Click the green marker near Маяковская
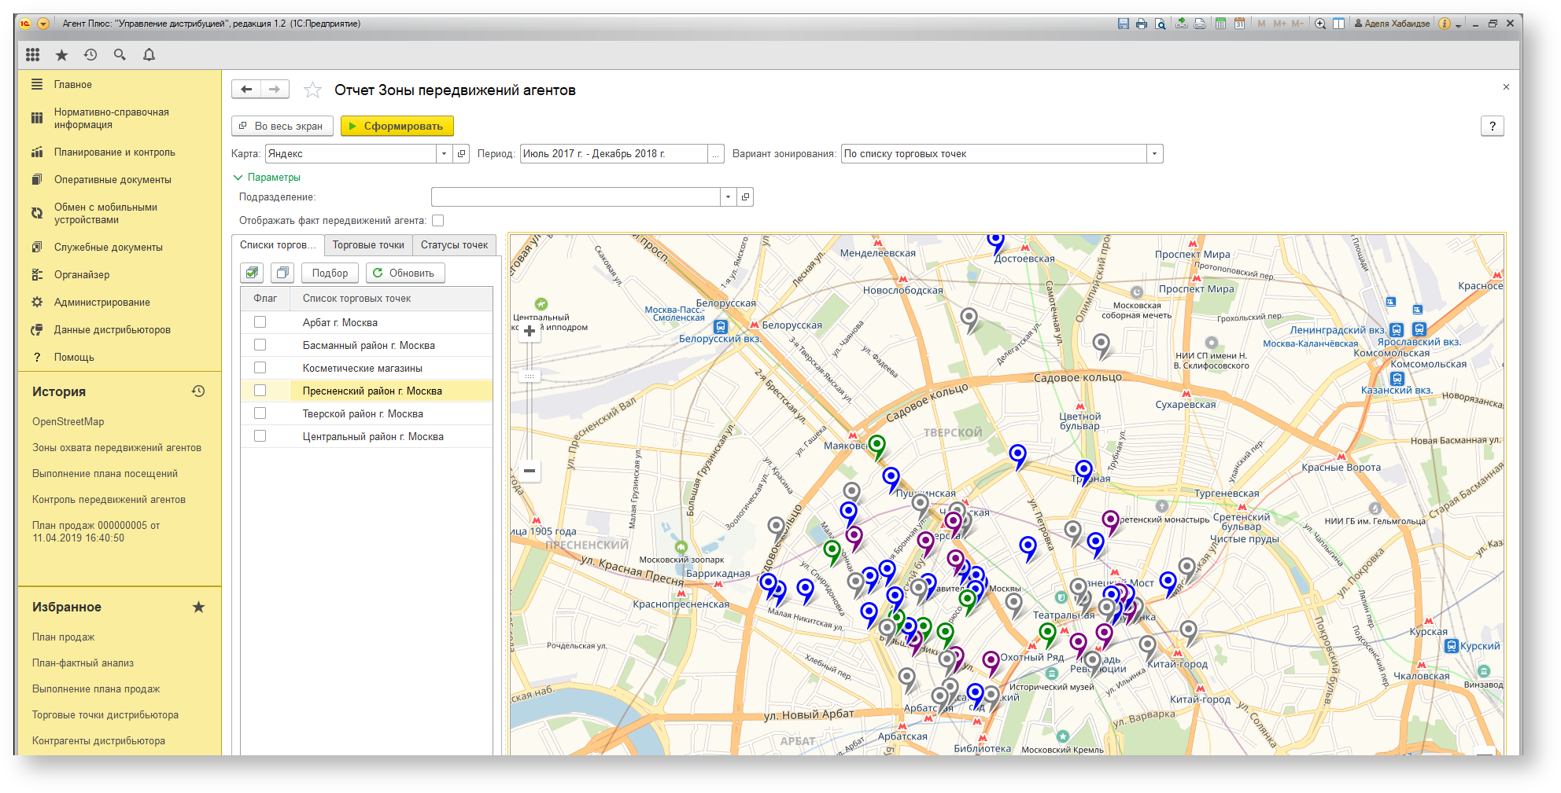Screen dimensions: 1561x793 (x=876, y=446)
